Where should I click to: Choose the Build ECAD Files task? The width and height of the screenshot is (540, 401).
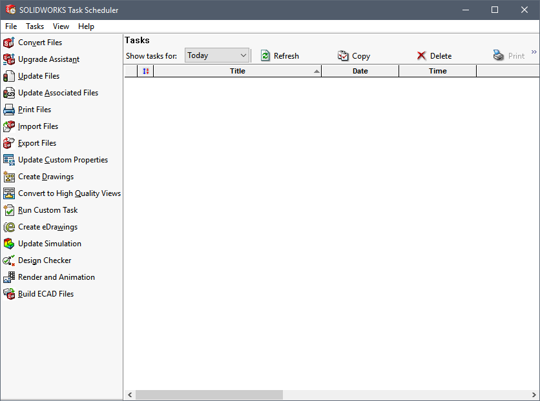(x=46, y=294)
